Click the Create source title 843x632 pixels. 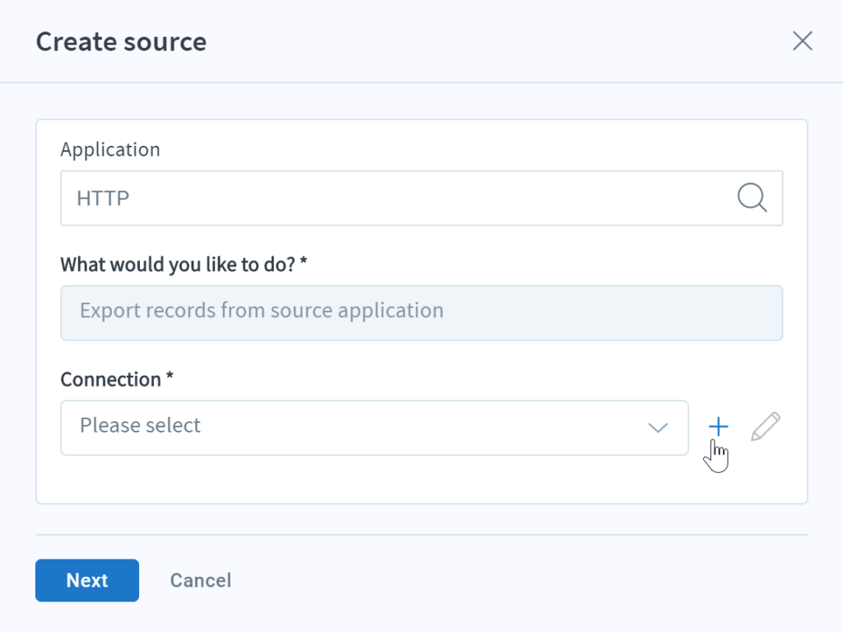(x=120, y=41)
